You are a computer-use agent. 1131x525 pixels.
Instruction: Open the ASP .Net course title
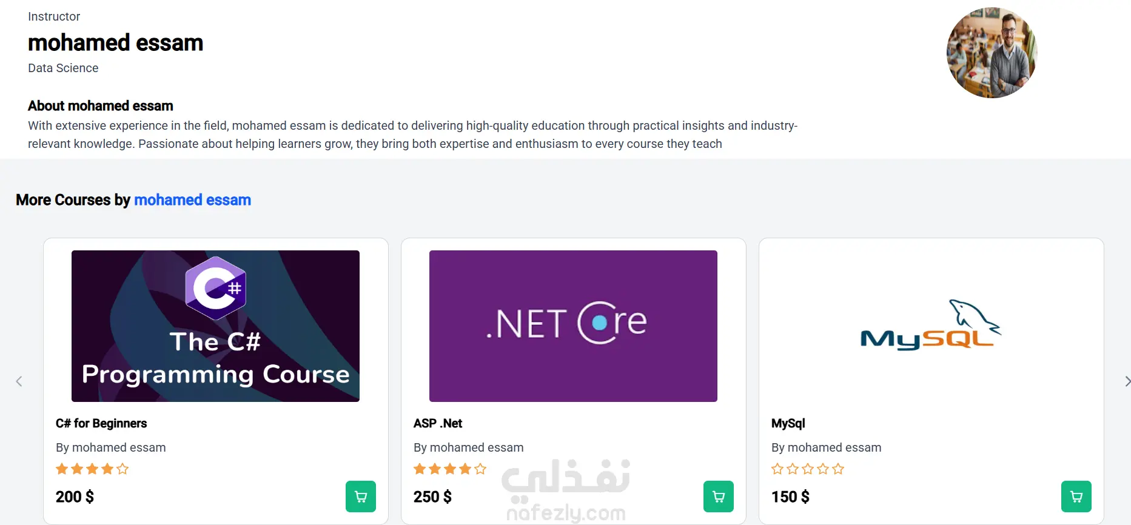click(438, 423)
